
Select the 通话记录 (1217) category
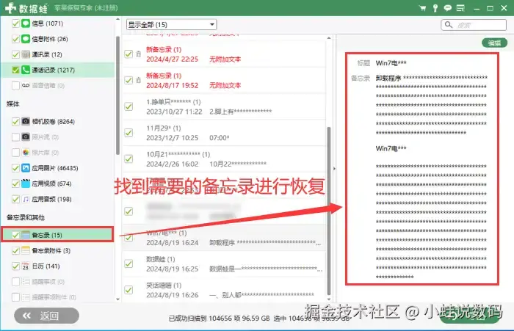click(x=58, y=70)
